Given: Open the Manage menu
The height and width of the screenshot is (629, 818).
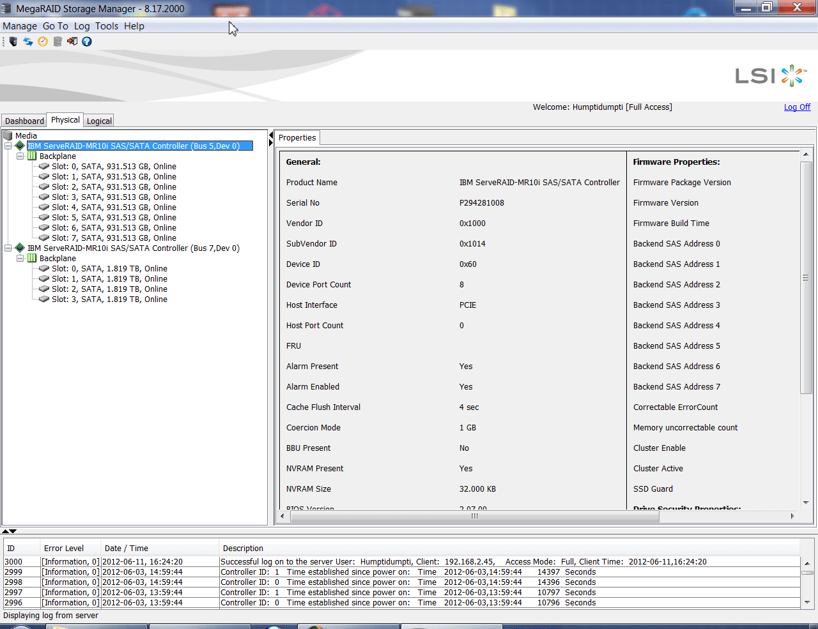Looking at the screenshot, I should coord(20,26).
